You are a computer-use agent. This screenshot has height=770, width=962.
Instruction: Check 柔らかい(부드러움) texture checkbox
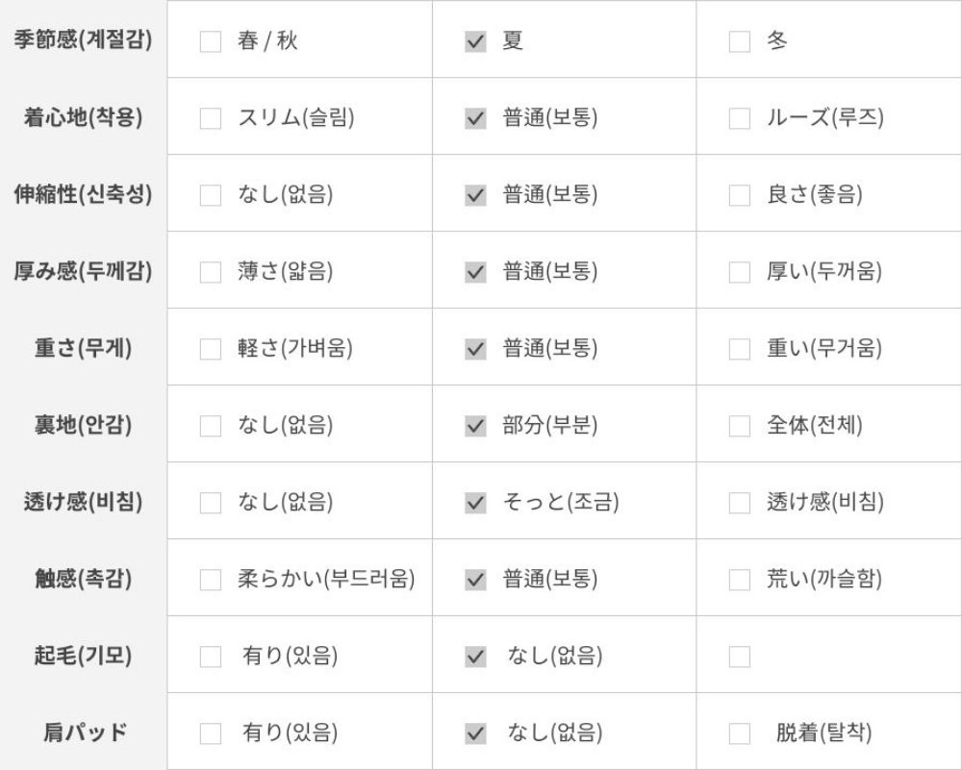tap(210, 581)
